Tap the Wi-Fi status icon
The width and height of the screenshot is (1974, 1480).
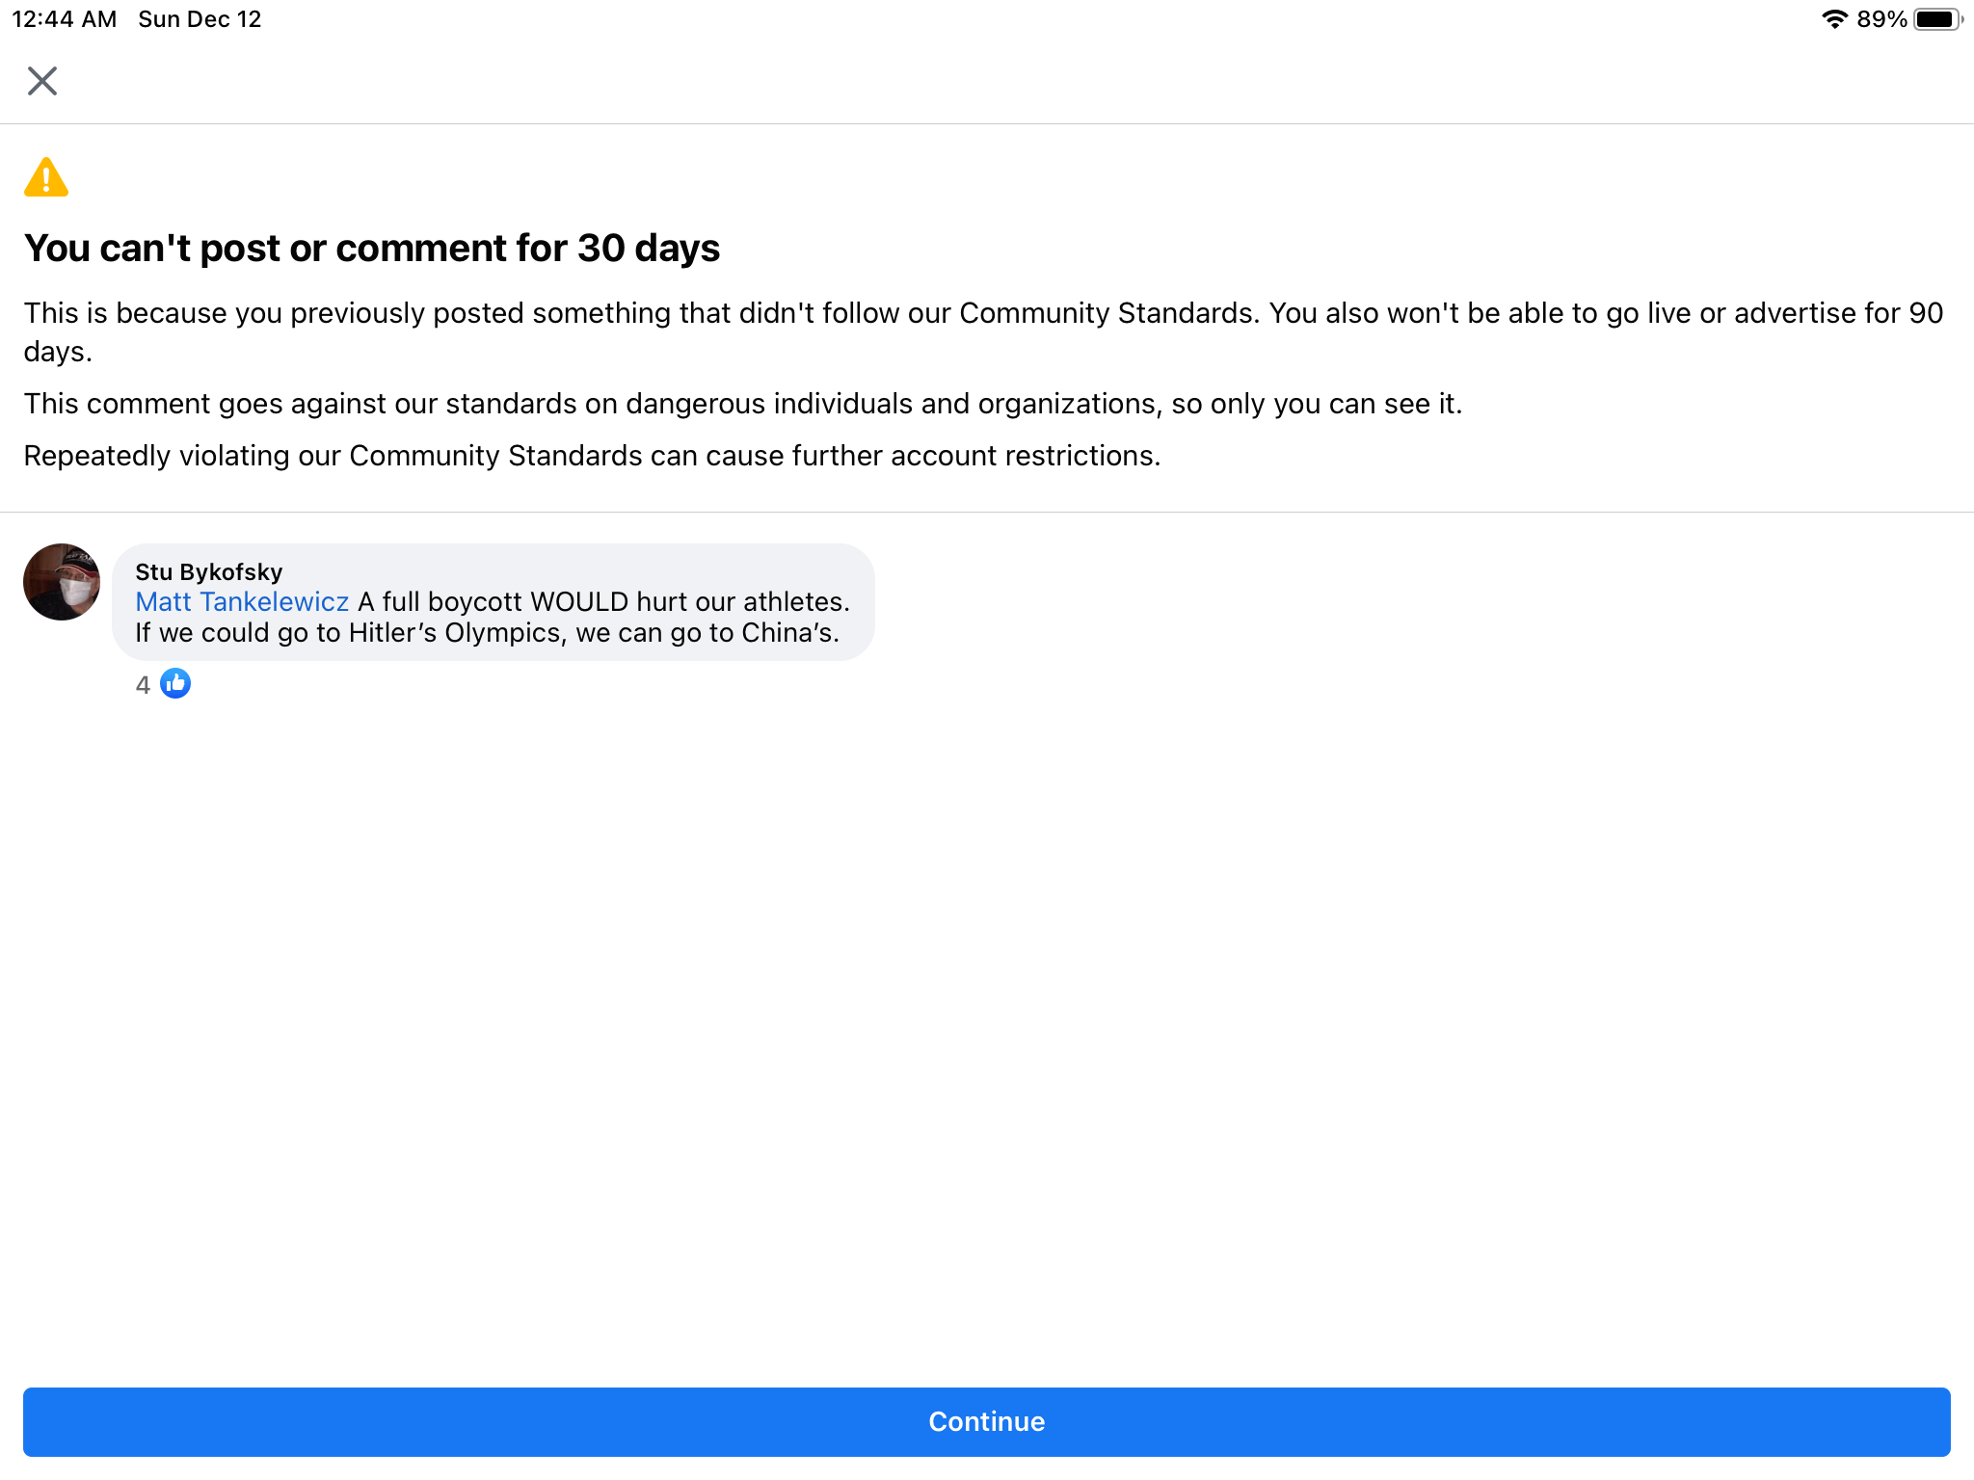pos(1834,19)
